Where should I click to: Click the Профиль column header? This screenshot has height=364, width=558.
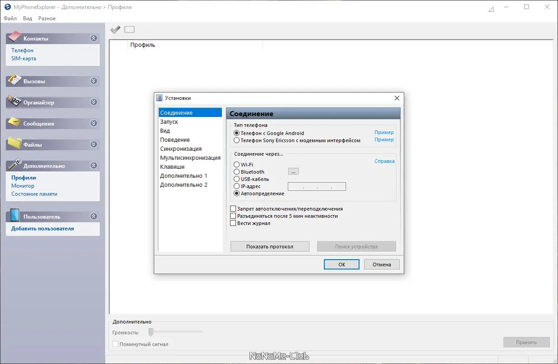[195, 45]
